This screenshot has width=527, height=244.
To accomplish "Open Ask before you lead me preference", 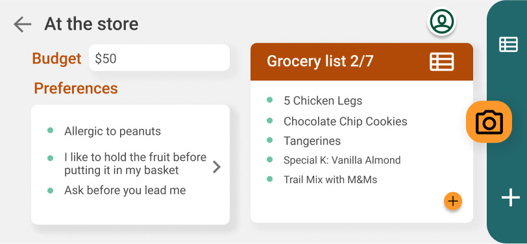I will [125, 191].
